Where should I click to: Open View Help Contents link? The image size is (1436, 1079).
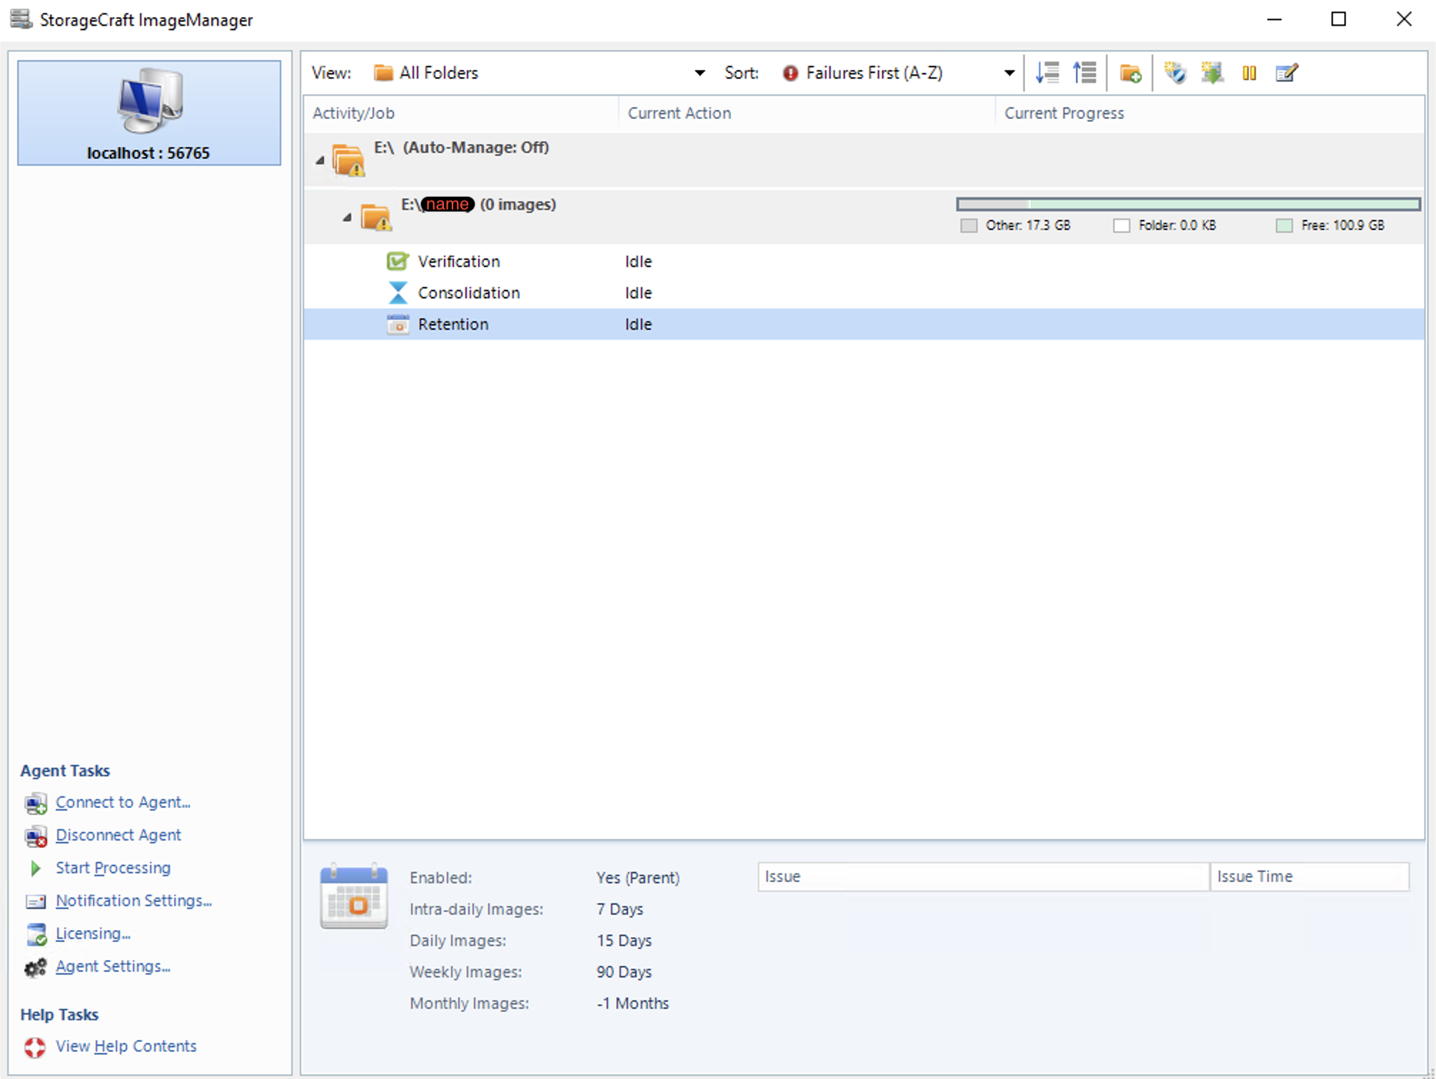[x=126, y=1046]
